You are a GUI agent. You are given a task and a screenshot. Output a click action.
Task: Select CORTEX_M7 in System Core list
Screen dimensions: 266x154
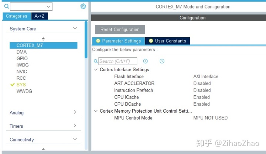tap(44, 45)
